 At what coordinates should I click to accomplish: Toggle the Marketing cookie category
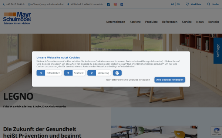(99, 73)
